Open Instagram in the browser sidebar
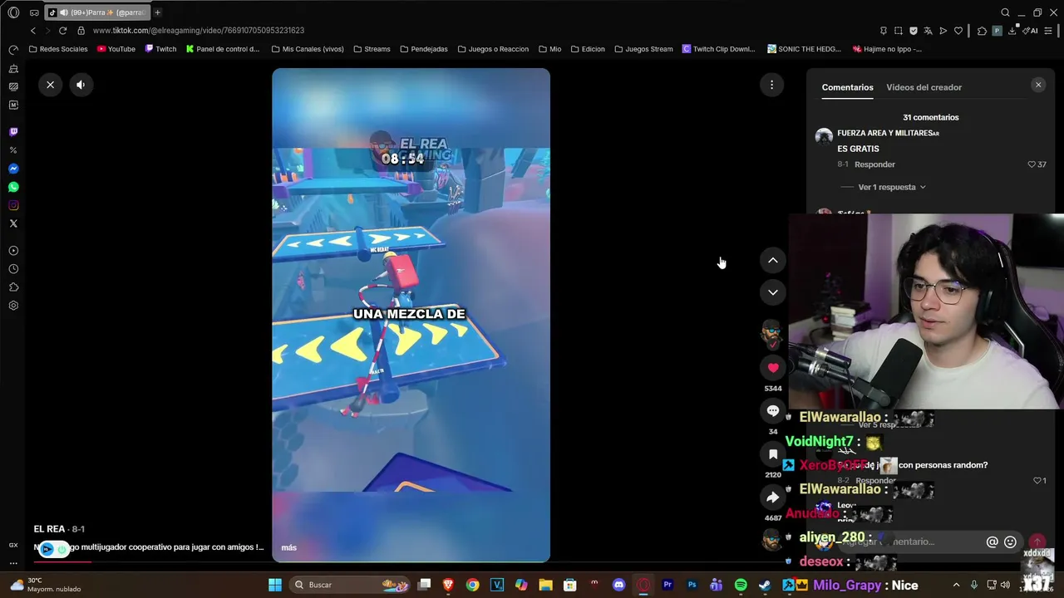 click(13, 205)
